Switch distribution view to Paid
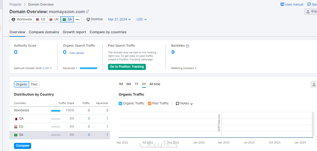This screenshot has height=151, width=317. [34, 85]
